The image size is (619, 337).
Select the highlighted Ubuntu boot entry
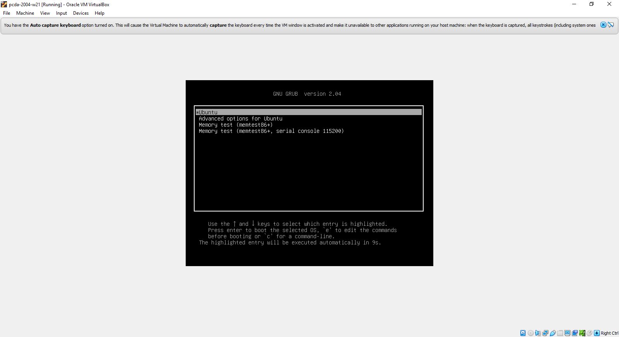click(308, 112)
